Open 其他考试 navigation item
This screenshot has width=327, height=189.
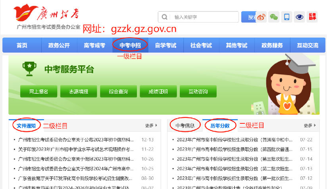pyautogui.click(x=237, y=45)
